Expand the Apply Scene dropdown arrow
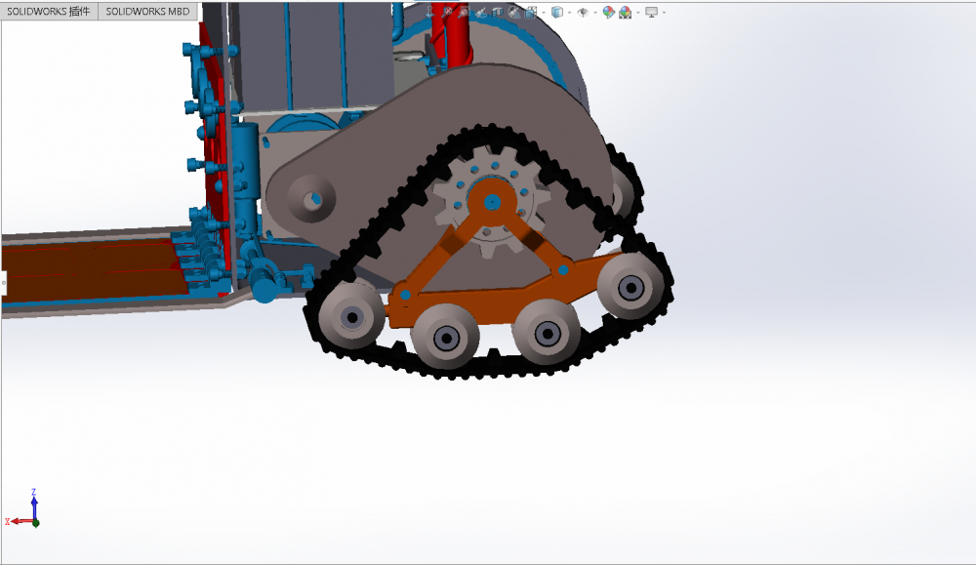Viewport: 976px width, 565px height. [638, 13]
